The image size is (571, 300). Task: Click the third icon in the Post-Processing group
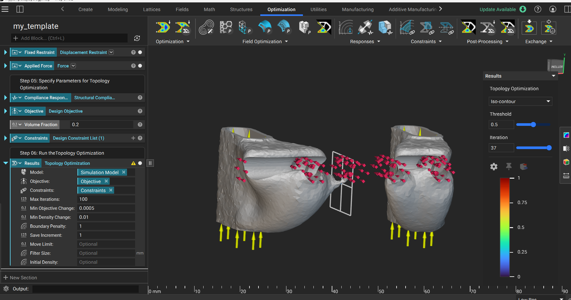point(507,27)
